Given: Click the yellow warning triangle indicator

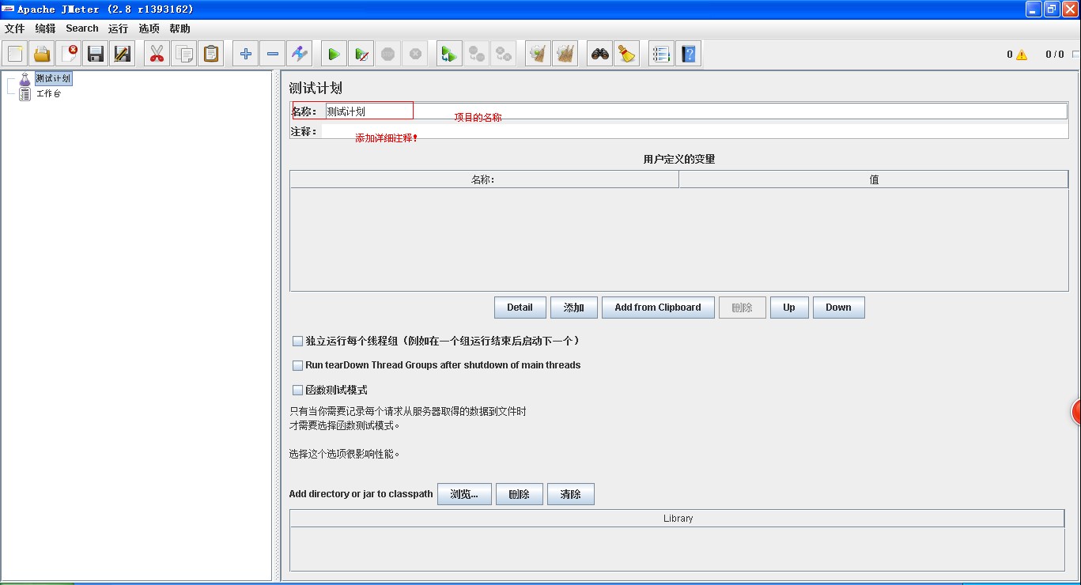Looking at the screenshot, I should (x=1022, y=55).
